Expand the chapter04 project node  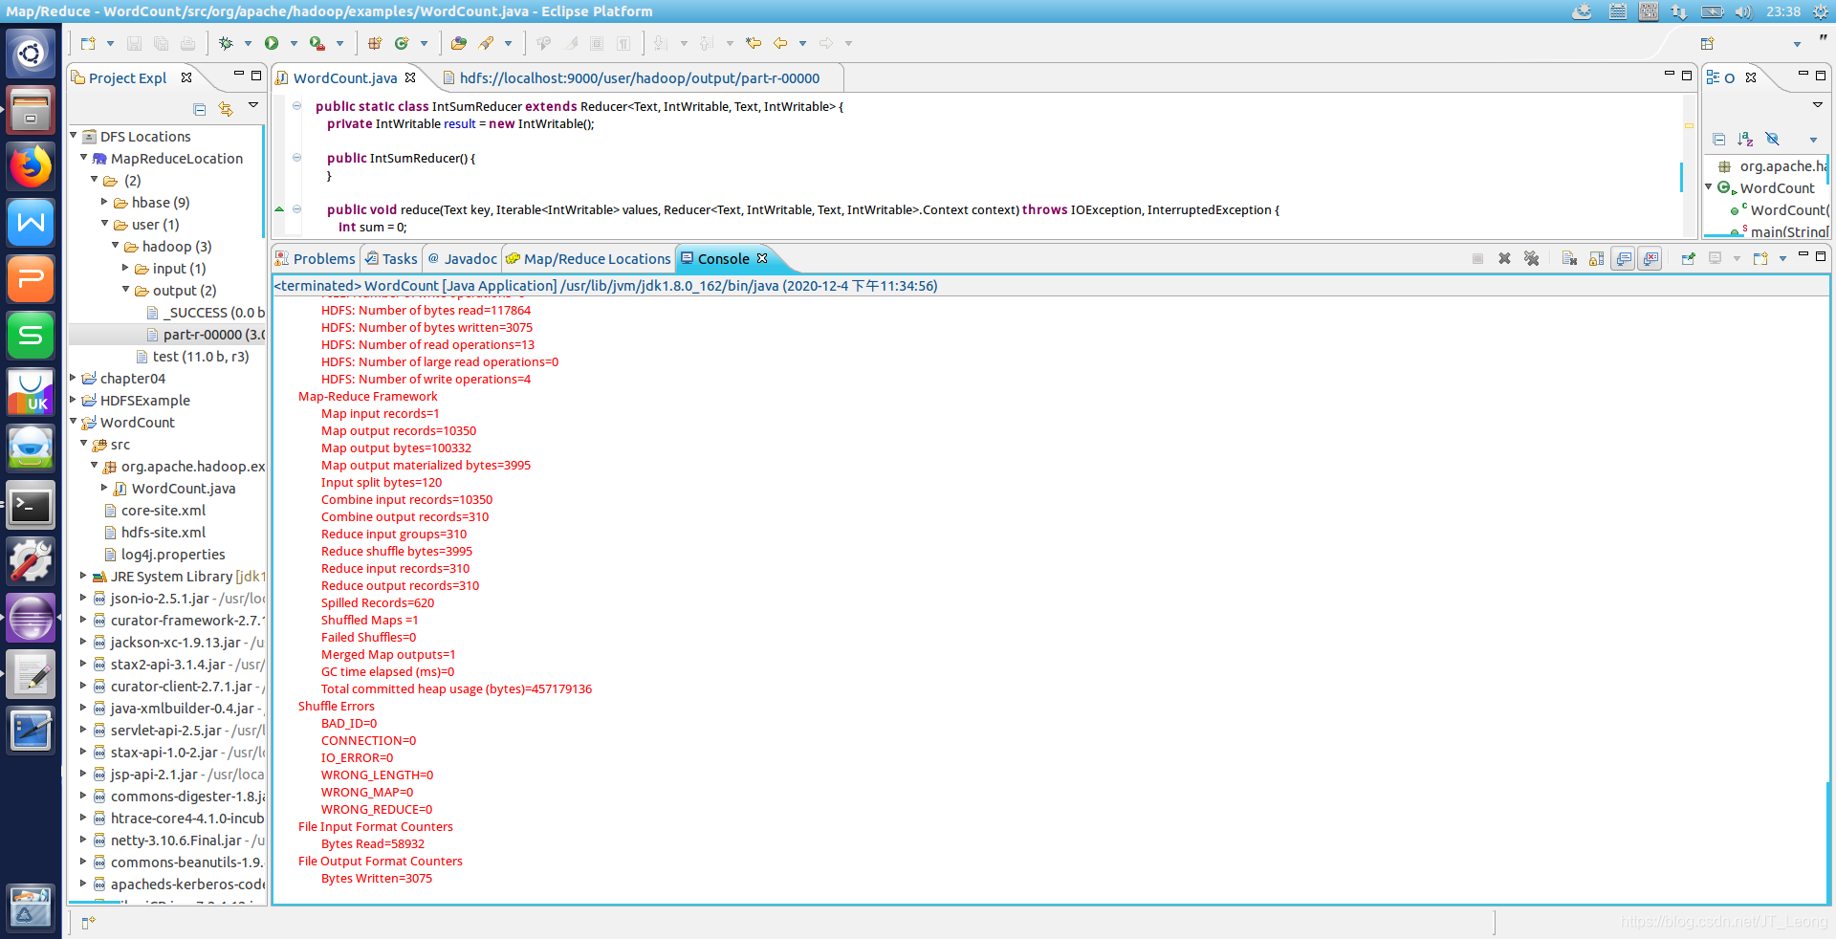74,378
